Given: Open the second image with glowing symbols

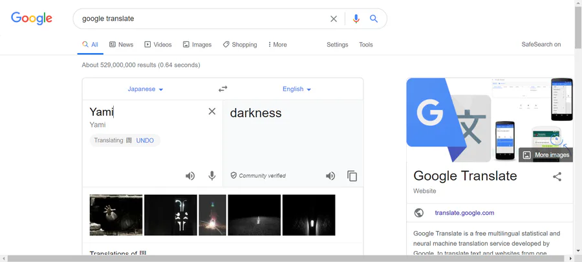Looking at the screenshot, I should (171, 215).
